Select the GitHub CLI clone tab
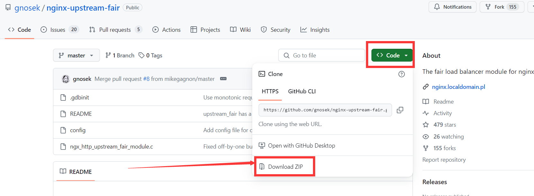 tap(302, 91)
